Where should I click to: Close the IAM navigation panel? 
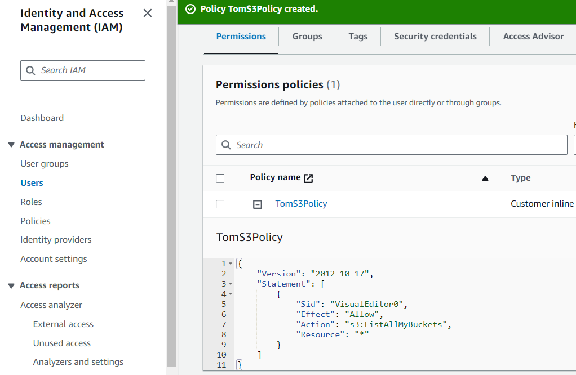(147, 13)
